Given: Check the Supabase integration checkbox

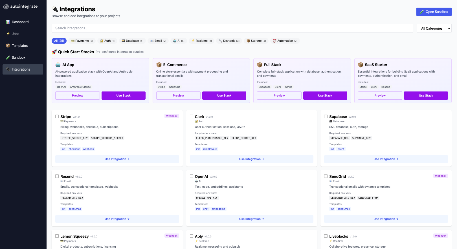Looking at the screenshot, I should (x=326, y=116).
